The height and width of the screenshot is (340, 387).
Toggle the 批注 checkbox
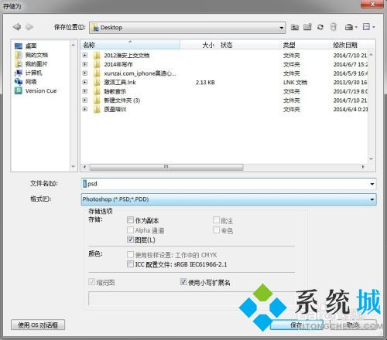[216, 220]
